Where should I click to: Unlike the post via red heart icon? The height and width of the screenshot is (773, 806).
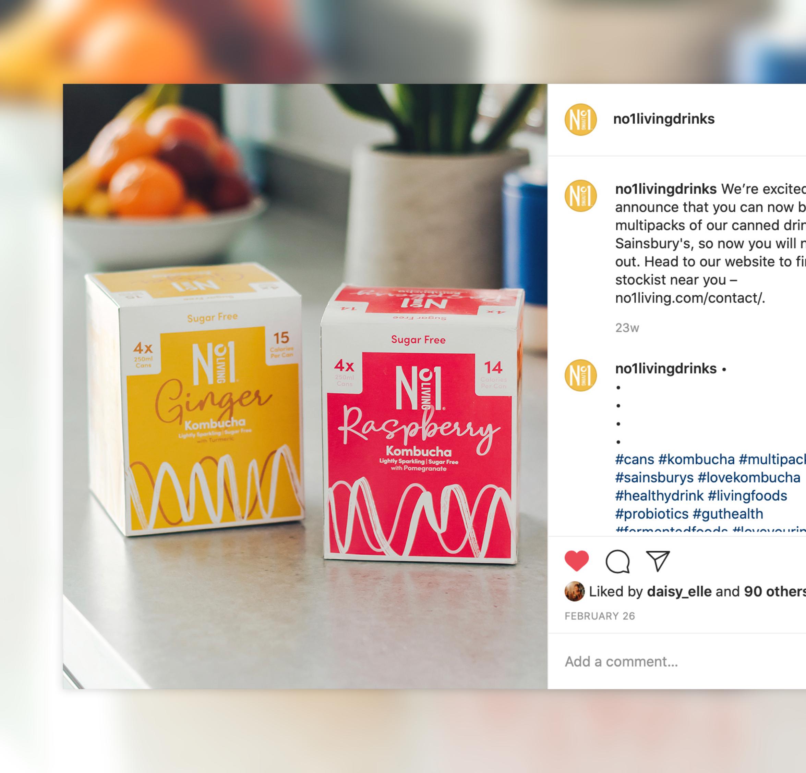(x=577, y=561)
